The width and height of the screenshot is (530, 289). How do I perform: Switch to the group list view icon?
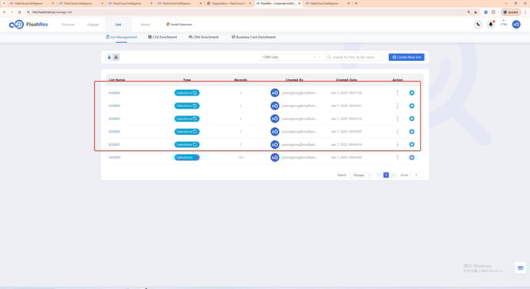tap(116, 57)
